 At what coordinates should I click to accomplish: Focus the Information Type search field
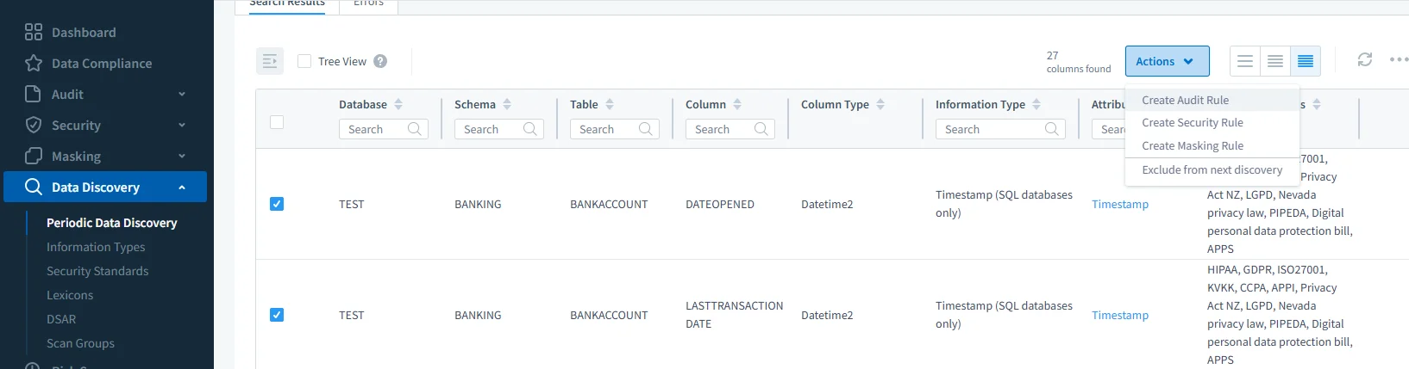click(1000, 129)
